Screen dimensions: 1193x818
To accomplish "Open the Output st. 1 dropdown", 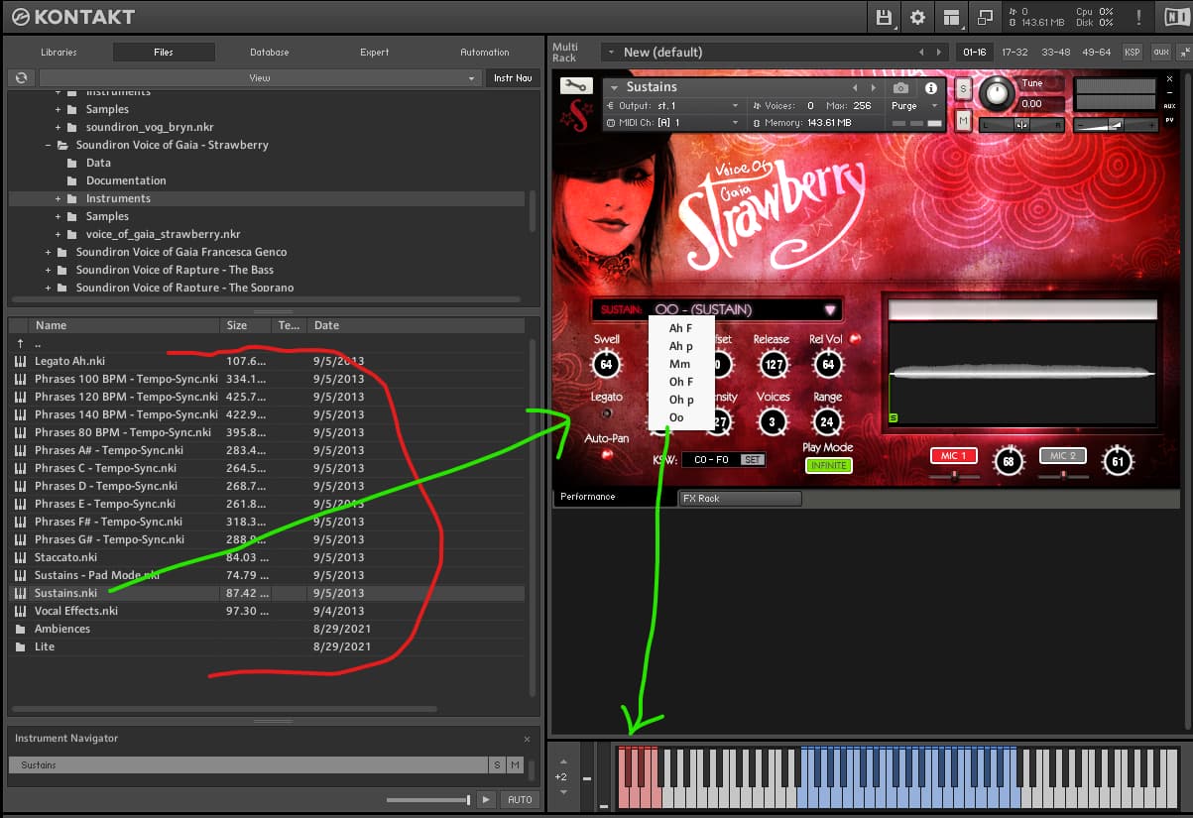I will pos(673,106).
